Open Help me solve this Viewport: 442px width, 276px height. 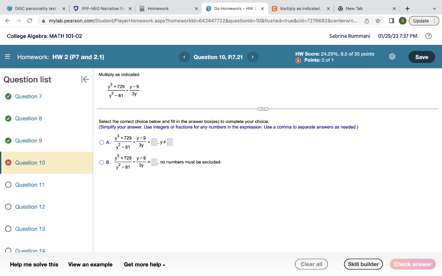[x=33, y=264]
